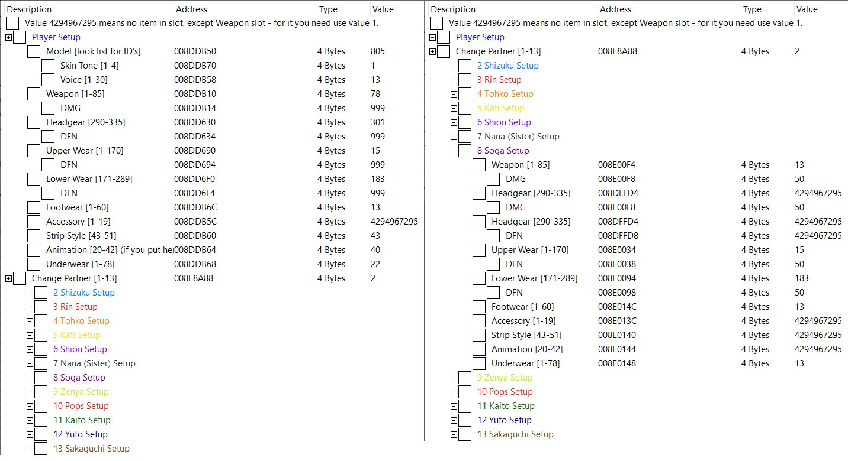Select address 008E0144 in the Animation row

click(619, 349)
